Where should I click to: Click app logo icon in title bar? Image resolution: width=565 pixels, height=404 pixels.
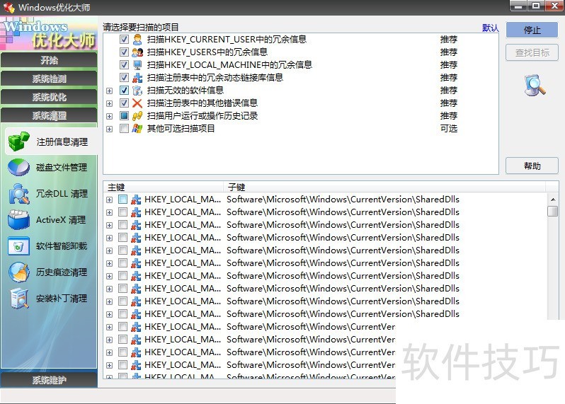pos(9,7)
